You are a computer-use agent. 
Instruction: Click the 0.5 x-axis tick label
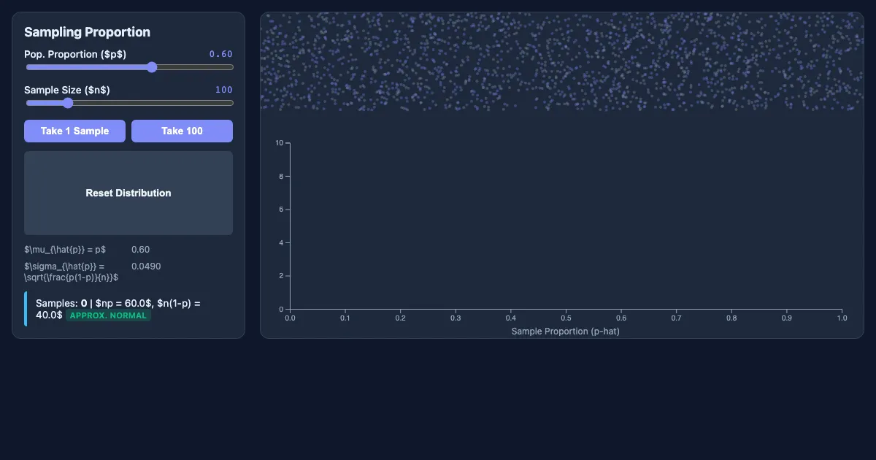pos(566,318)
